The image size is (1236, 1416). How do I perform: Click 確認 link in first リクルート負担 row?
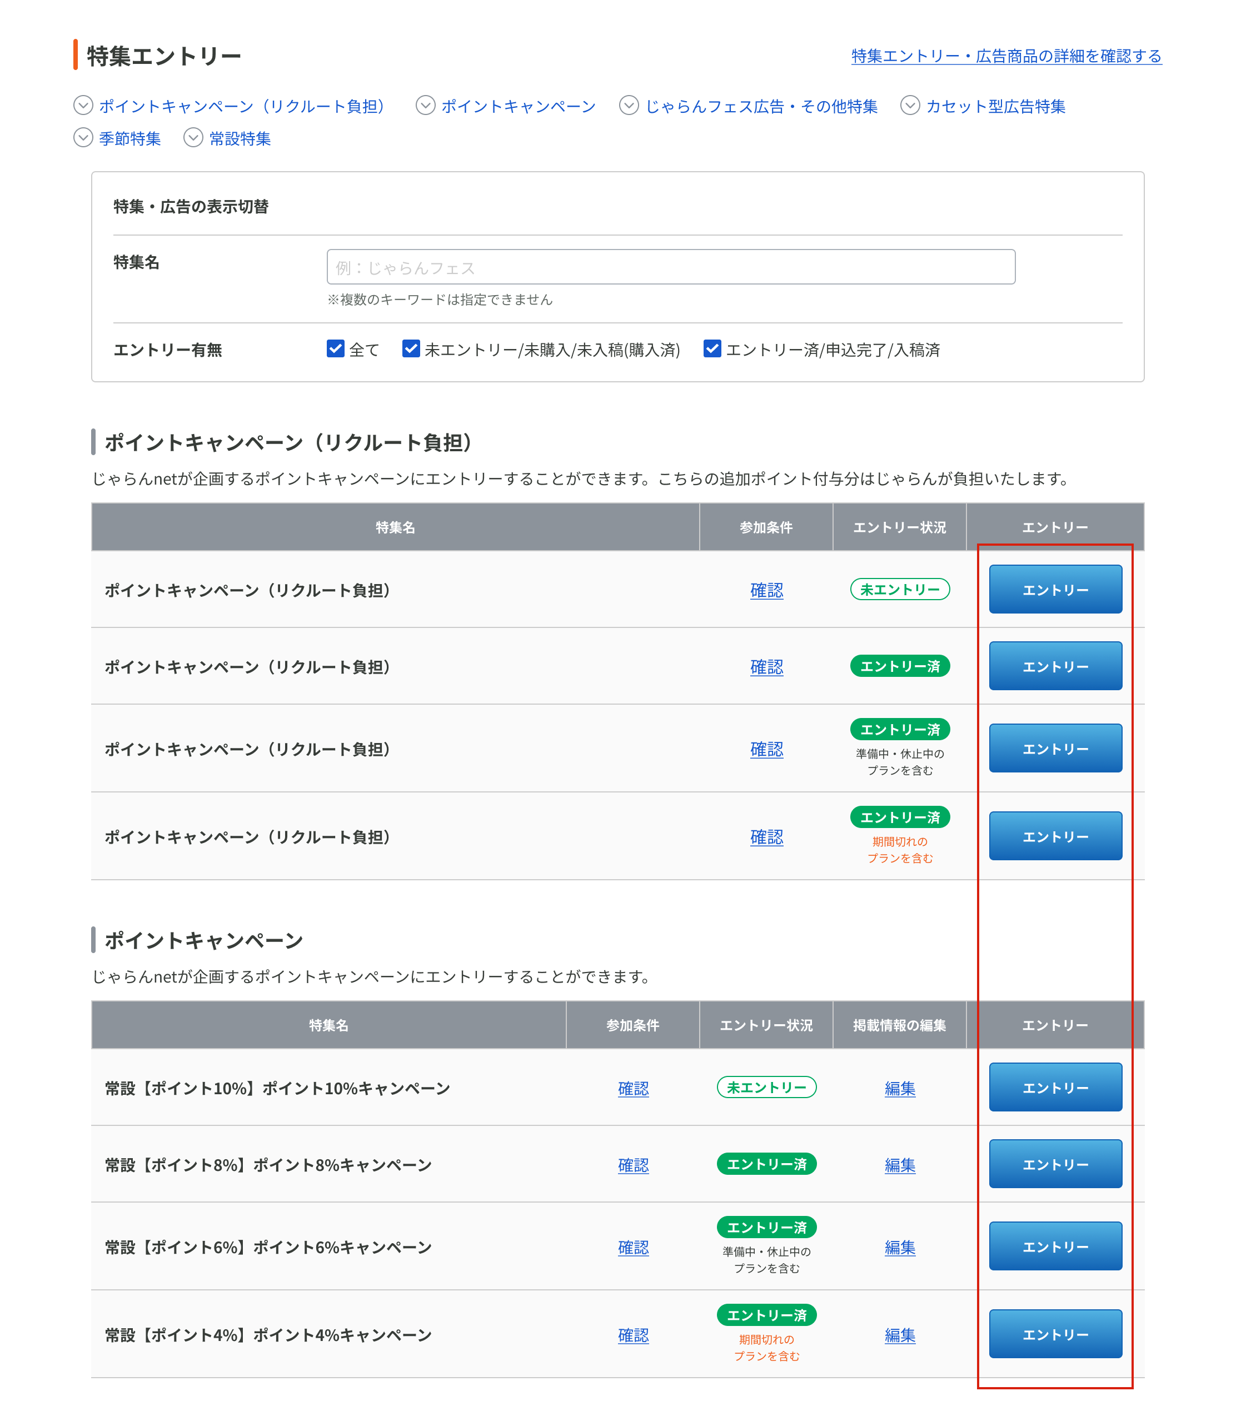tap(766, 590)
